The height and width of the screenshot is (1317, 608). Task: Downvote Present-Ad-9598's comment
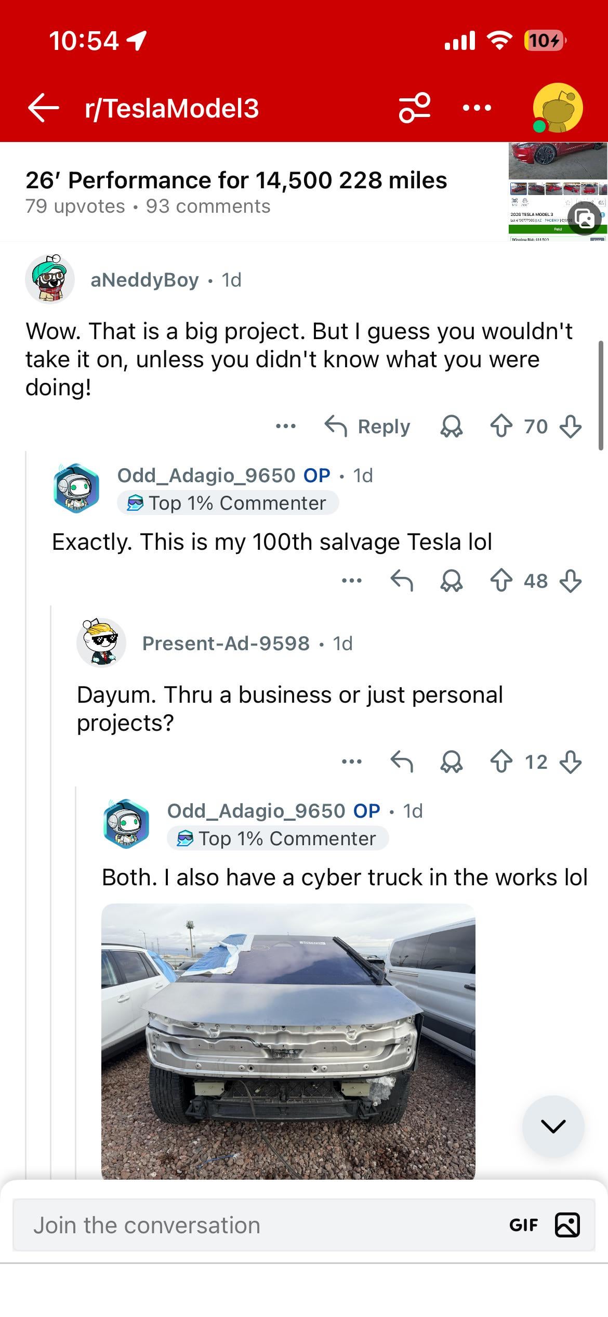point(570,762)
